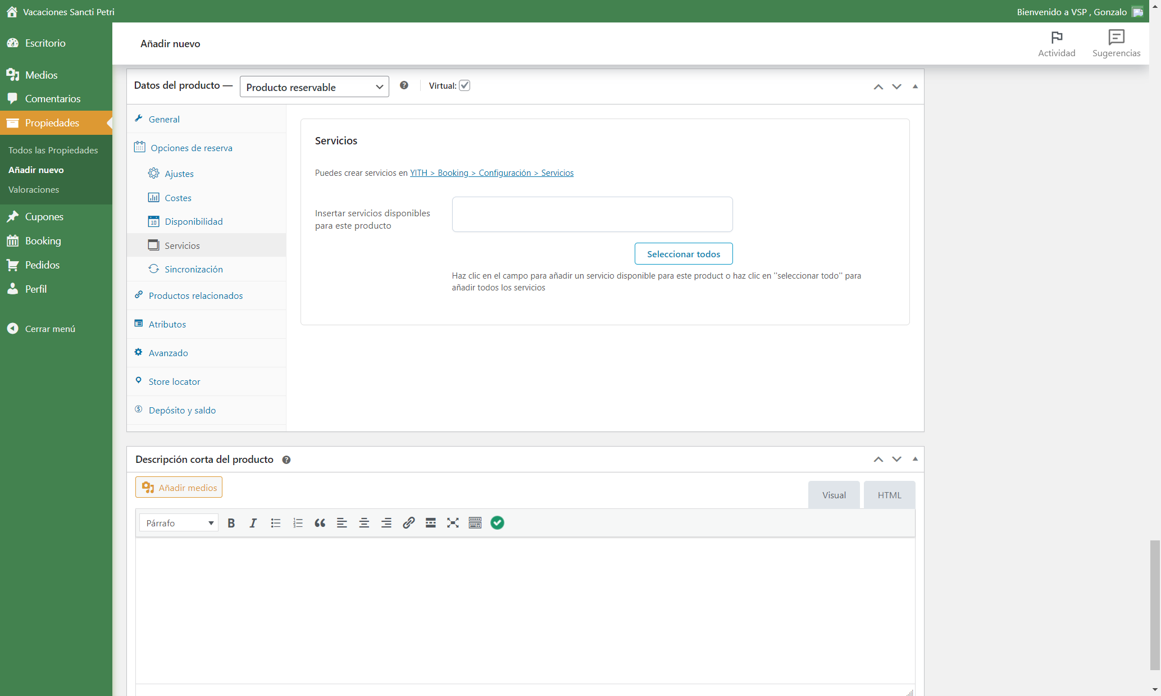Image resolution: width=1161 pixels, height=696 pixels.
Task: Open Cupones in sidebar menu
Action: pos(56,217)
